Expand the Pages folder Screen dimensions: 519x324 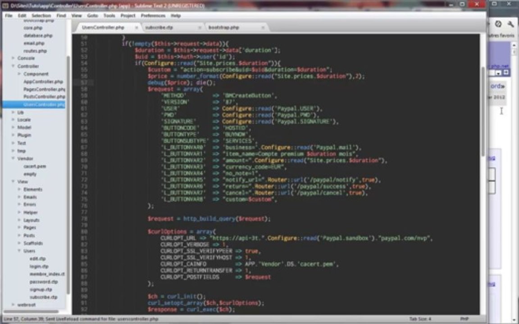click(19, 227)
